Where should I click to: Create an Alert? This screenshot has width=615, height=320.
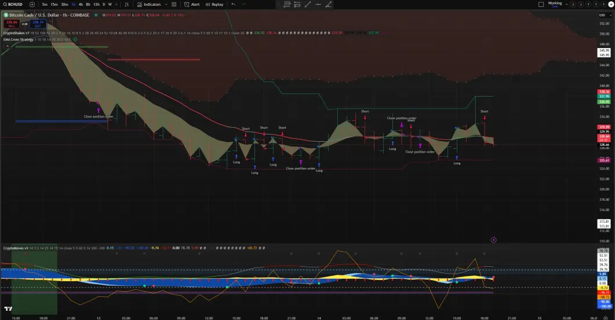tap(192, 4)
